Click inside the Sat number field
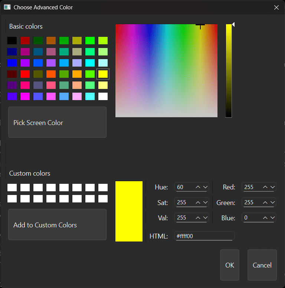The image size is (285, 288). (184, 202)
